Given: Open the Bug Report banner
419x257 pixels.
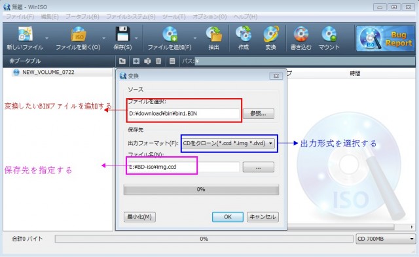Looking at the screenshot, I should pyautogui.click(x=385, y=39).
